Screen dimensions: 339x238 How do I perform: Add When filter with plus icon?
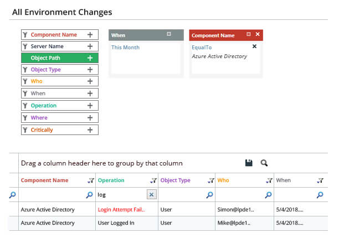[90, 94]
